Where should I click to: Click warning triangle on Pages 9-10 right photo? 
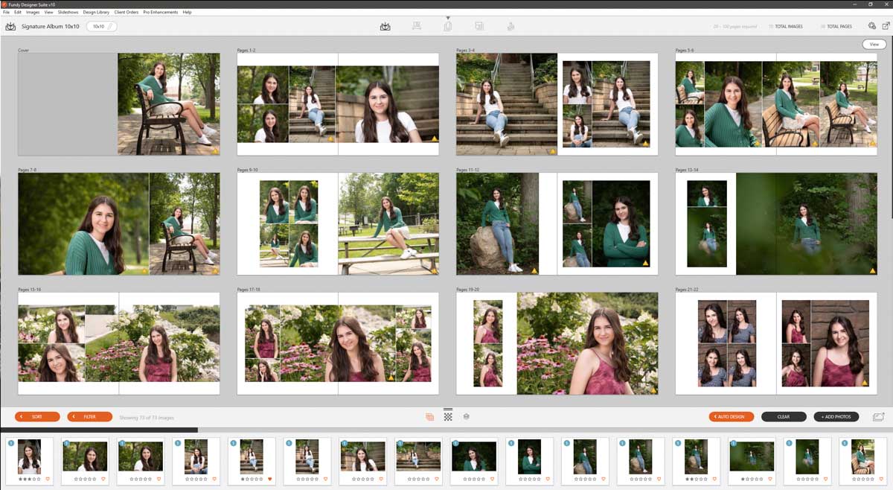tap(434, 270)
